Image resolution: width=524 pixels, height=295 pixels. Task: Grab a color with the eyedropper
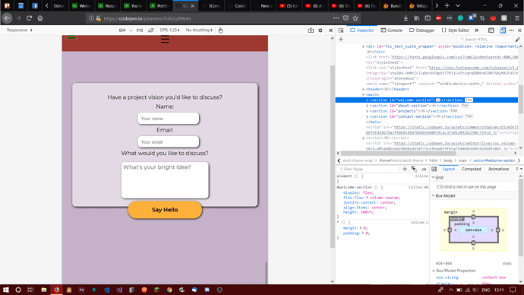click(x=518, y=39)
